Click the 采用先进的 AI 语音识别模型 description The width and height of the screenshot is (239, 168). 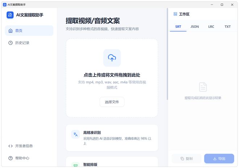point(117,141)
